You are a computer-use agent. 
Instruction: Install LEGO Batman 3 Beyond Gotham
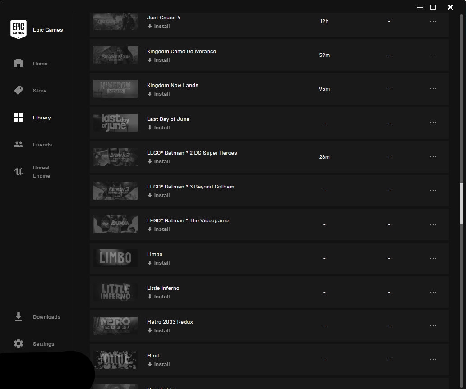tap(159, 195)
